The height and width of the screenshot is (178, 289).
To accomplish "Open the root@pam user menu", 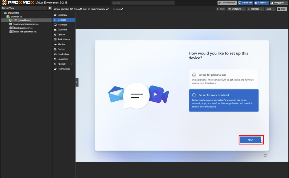I will pos(279,3).
